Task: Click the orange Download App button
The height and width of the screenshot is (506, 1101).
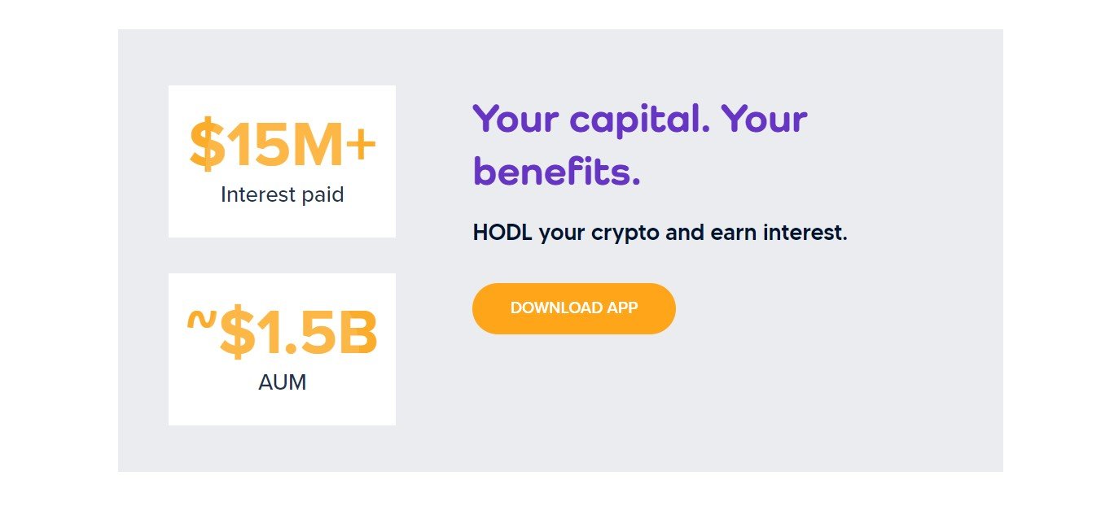Action: [x=573, y=308]
